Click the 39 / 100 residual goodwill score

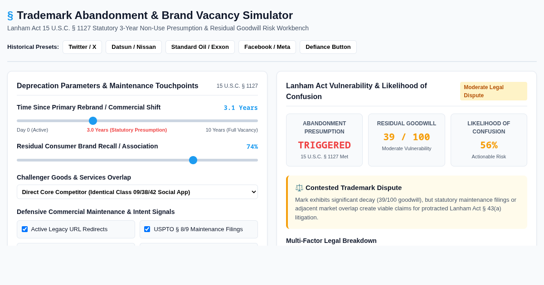pos(407,137)
